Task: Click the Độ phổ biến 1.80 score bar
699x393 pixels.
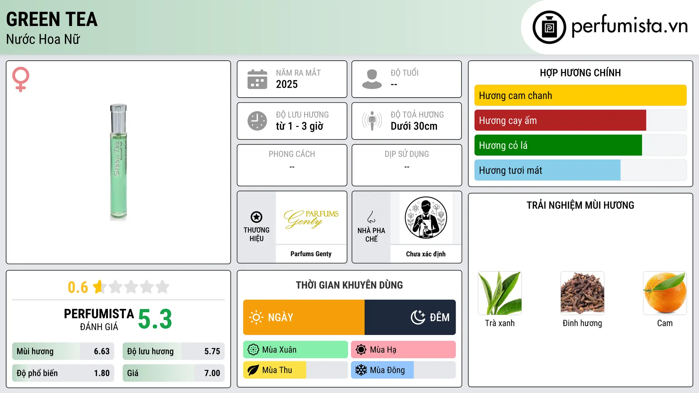Action: pyautogui.click(x=63, y=373)
